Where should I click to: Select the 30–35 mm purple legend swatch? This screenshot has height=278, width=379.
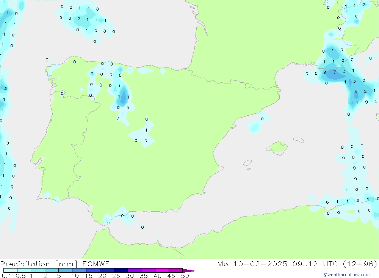134,270
